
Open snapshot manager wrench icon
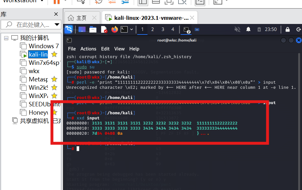click(125, 2)
